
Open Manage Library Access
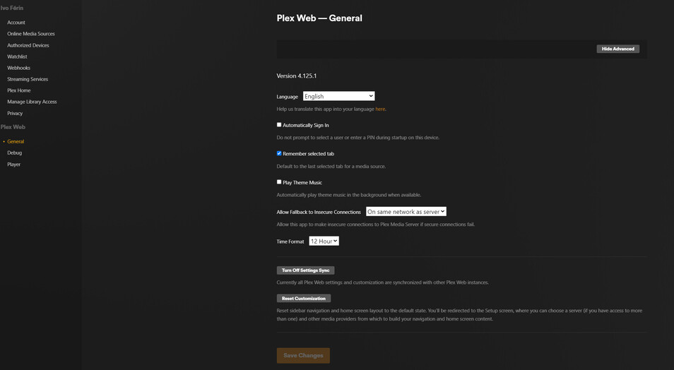pos(32,102)
